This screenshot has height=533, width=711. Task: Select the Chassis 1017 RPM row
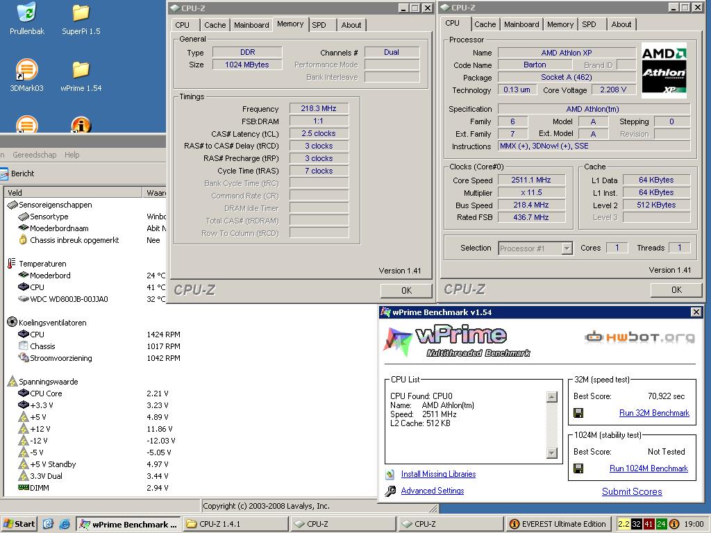click(99, 346)
